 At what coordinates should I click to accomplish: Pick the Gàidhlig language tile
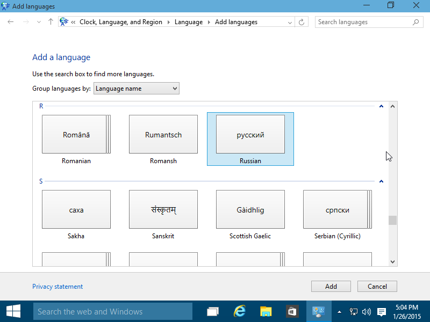click(x=250, y=209)
